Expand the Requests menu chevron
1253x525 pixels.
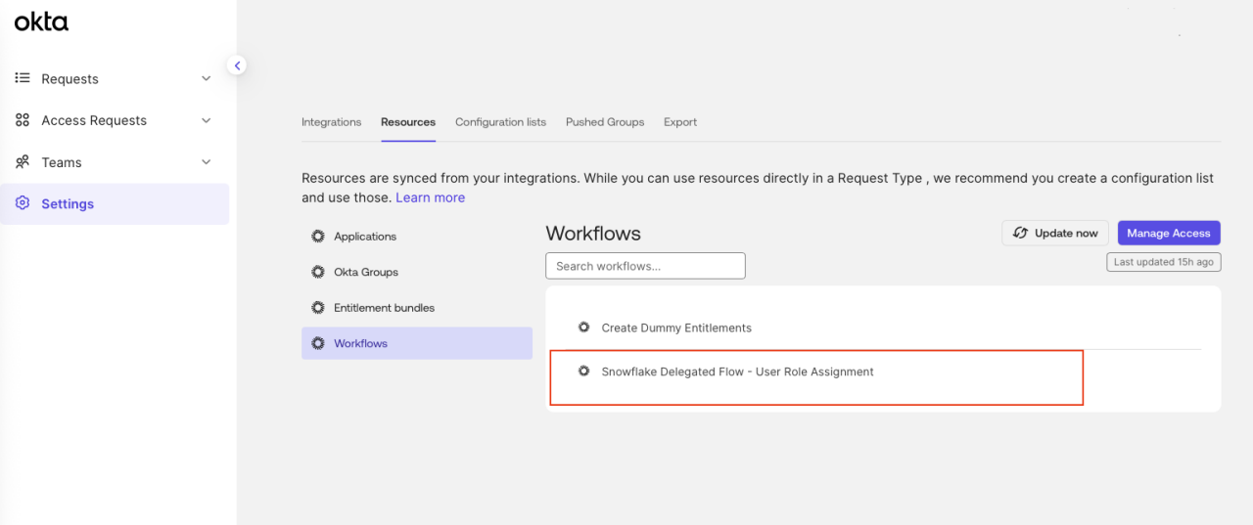point(206,78)
